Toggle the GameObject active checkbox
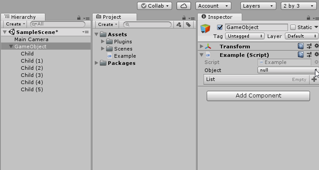 coord(220,27)
